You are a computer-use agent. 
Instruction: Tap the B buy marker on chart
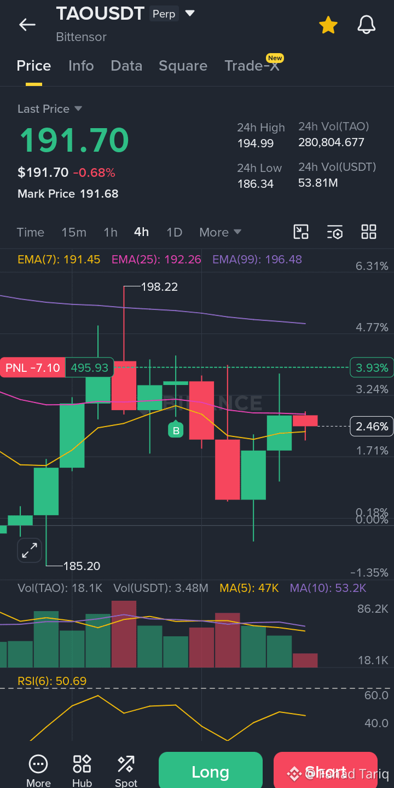[176, 430]
